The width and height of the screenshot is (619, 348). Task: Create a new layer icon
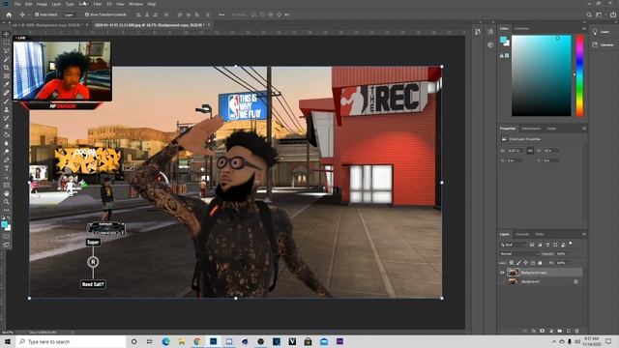click(x=569, y=331)
